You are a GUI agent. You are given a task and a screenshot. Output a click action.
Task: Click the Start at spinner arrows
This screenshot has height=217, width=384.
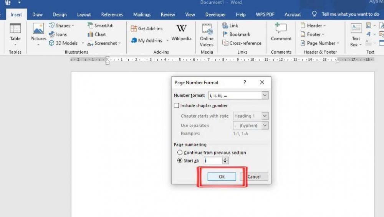(x=225, y=161)
